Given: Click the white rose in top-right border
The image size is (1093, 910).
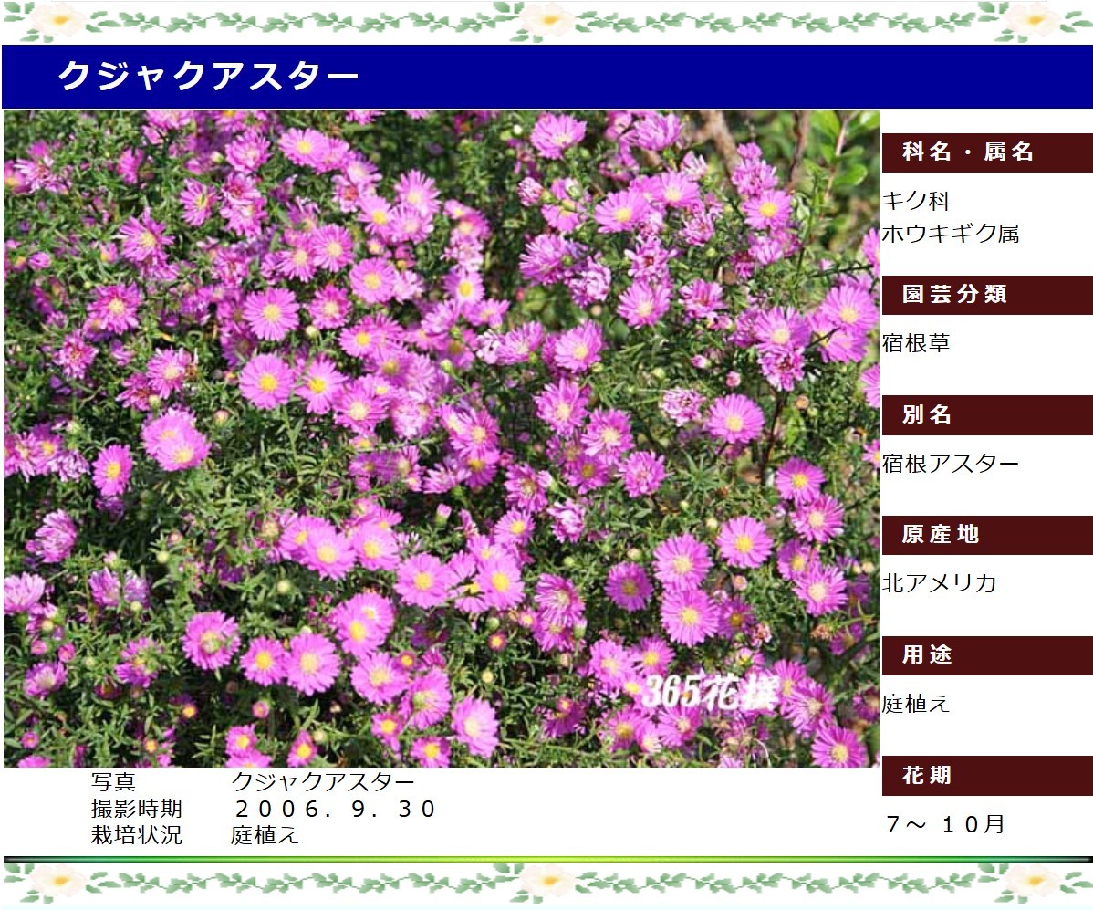Looking at the screenshot, I should tap(1036, 19).
